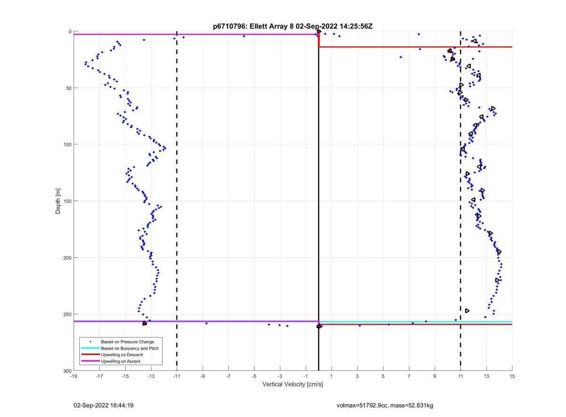Select legend entry 'Upwelling on Descent'
Image resolution: width=566 pixels, height=417 pixels.
click(x=122, y=355)
